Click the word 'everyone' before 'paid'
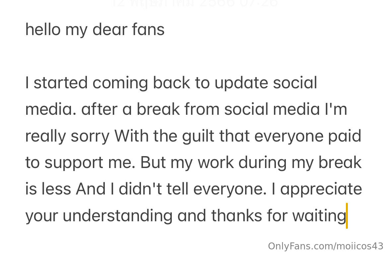388x256 pixels. point(283,136)
